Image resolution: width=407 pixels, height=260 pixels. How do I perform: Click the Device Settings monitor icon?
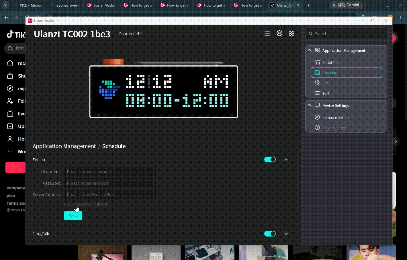tap(317, 105)
